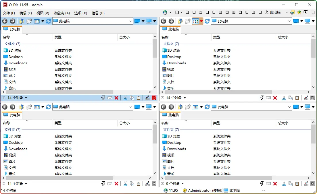Click the printer icon in the main toolbar
The width and height of the screenshot is (317, 194).
(x=293, y=12)
